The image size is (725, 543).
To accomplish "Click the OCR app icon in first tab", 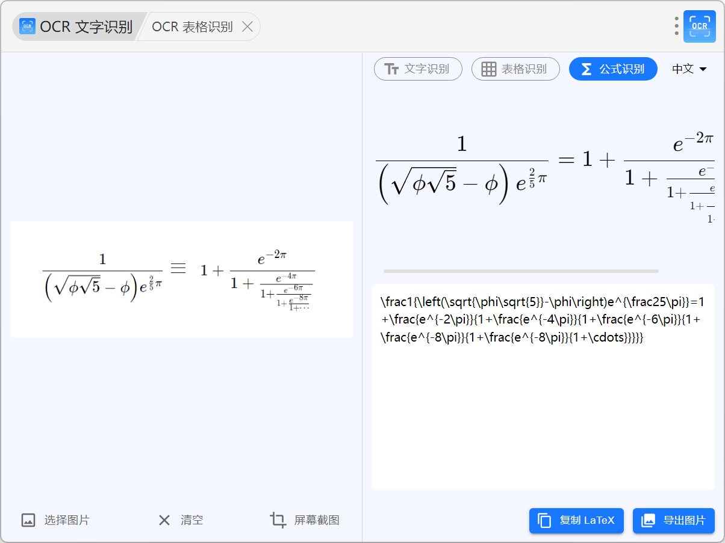I will [27, 26].
